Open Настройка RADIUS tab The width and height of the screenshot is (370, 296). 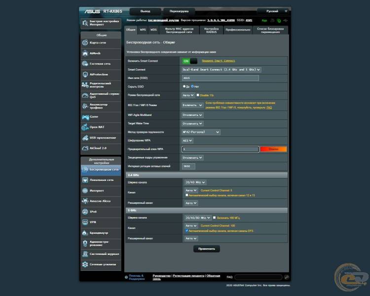tap(211, 30)
